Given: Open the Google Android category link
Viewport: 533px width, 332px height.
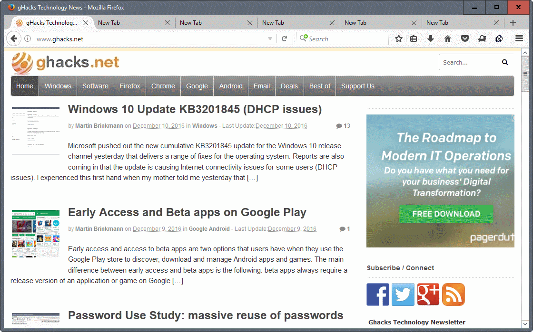Looking at the screenshot, I should pyautogui.click(x=209, y=229).
